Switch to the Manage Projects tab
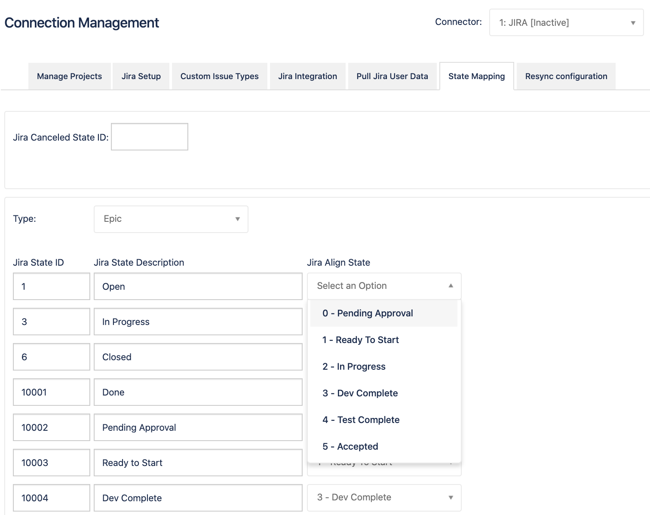 70,76
